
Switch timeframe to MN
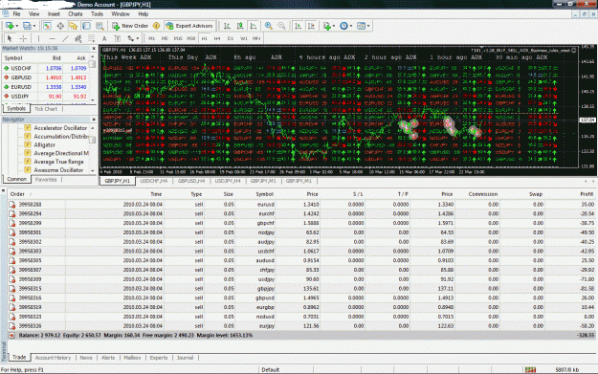pos(256,38)
